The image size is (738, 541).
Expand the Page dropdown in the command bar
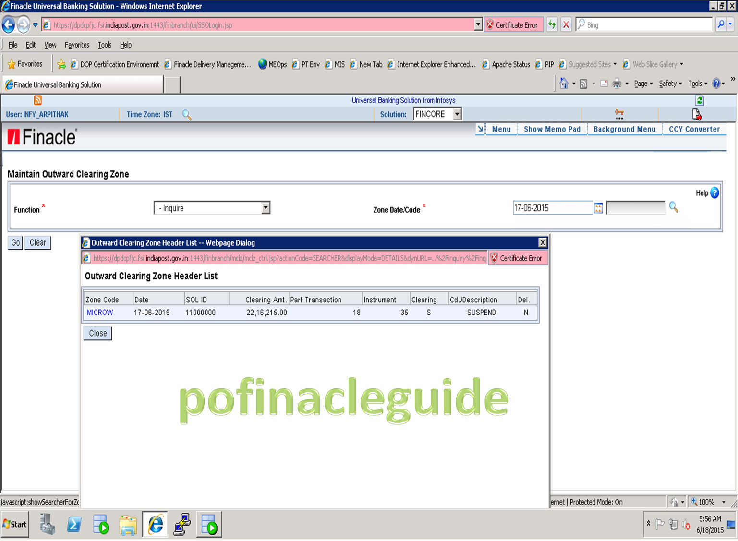[x=642, y=83]
